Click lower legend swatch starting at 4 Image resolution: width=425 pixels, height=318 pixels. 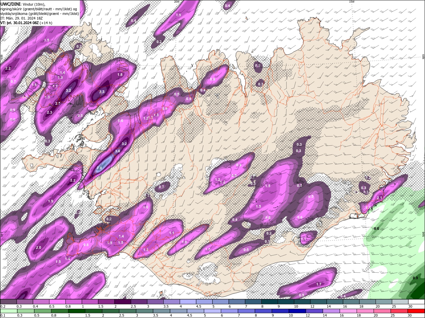pos(178,311)
